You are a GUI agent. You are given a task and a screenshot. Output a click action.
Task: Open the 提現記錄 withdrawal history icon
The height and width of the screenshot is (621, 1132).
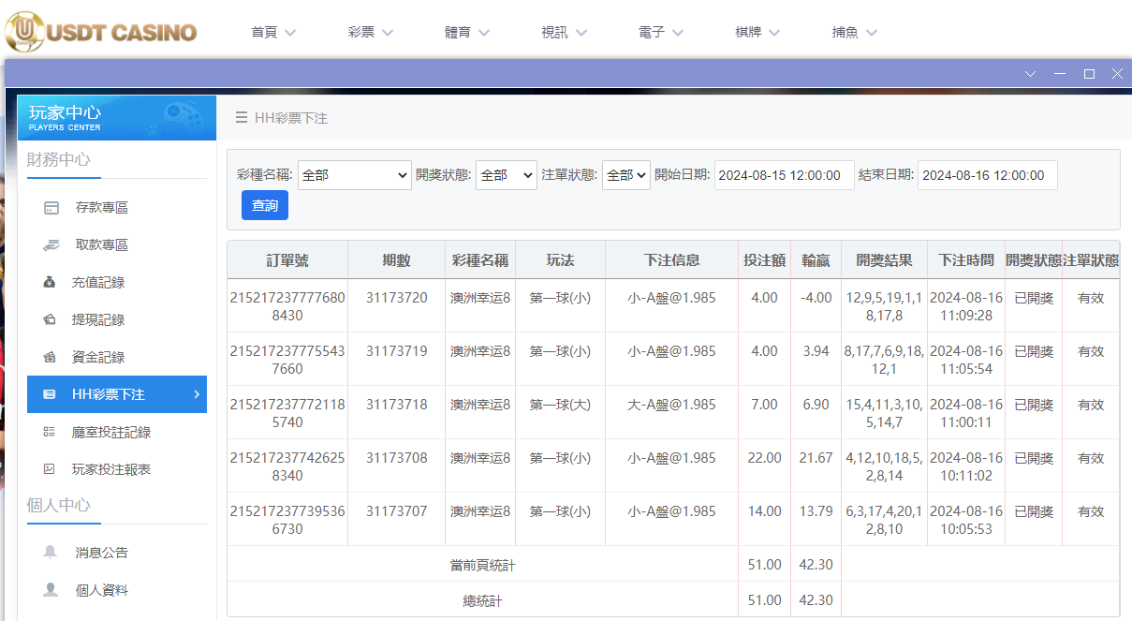(x=51, y=318)
